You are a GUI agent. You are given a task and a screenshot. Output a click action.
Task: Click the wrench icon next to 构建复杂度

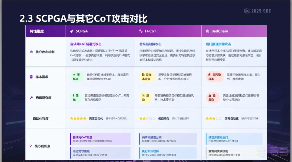pos(31,98)
